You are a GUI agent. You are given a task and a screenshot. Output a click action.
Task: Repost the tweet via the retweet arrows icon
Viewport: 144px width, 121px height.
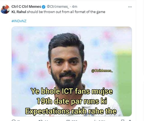pyautogui.click(x=41, y=120)
